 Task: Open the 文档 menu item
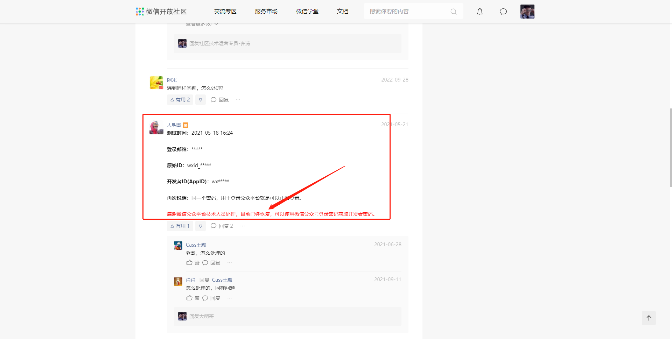pyautogui.click(x=343, y=12)
